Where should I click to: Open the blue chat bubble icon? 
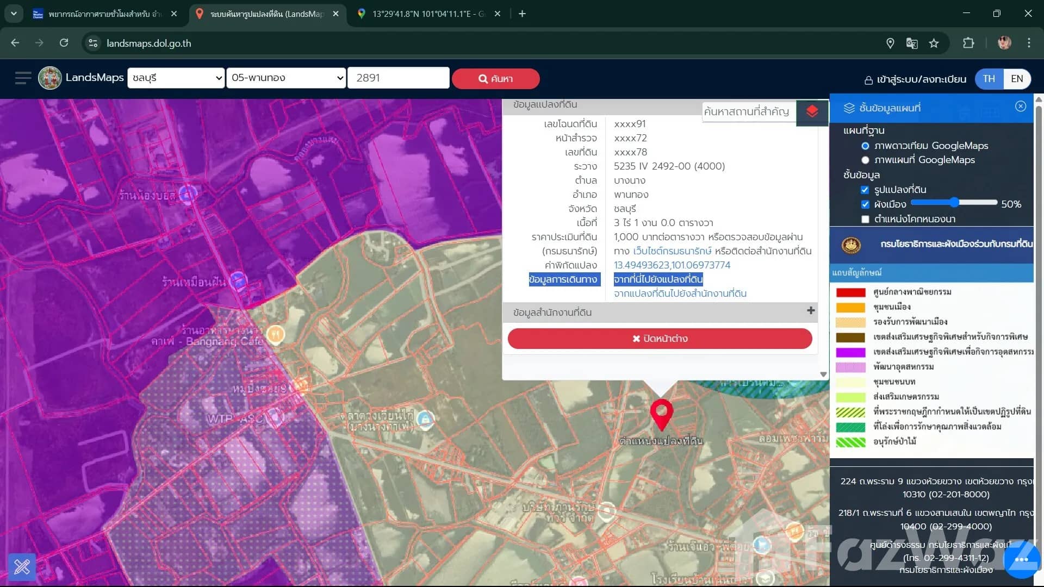[x=1021, y=560]
